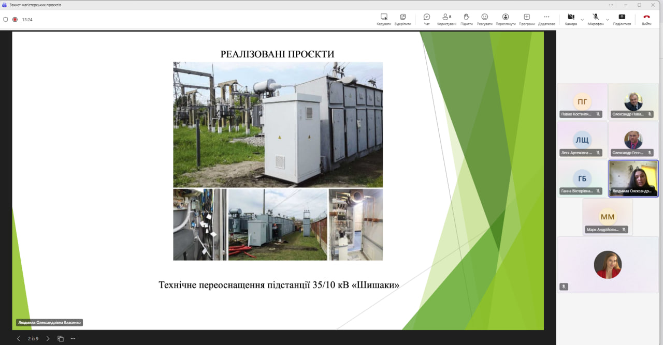Click the meeting timer 13:24
Image resolution: width=663 pixels, height=345 pixels.
point(27,20)
